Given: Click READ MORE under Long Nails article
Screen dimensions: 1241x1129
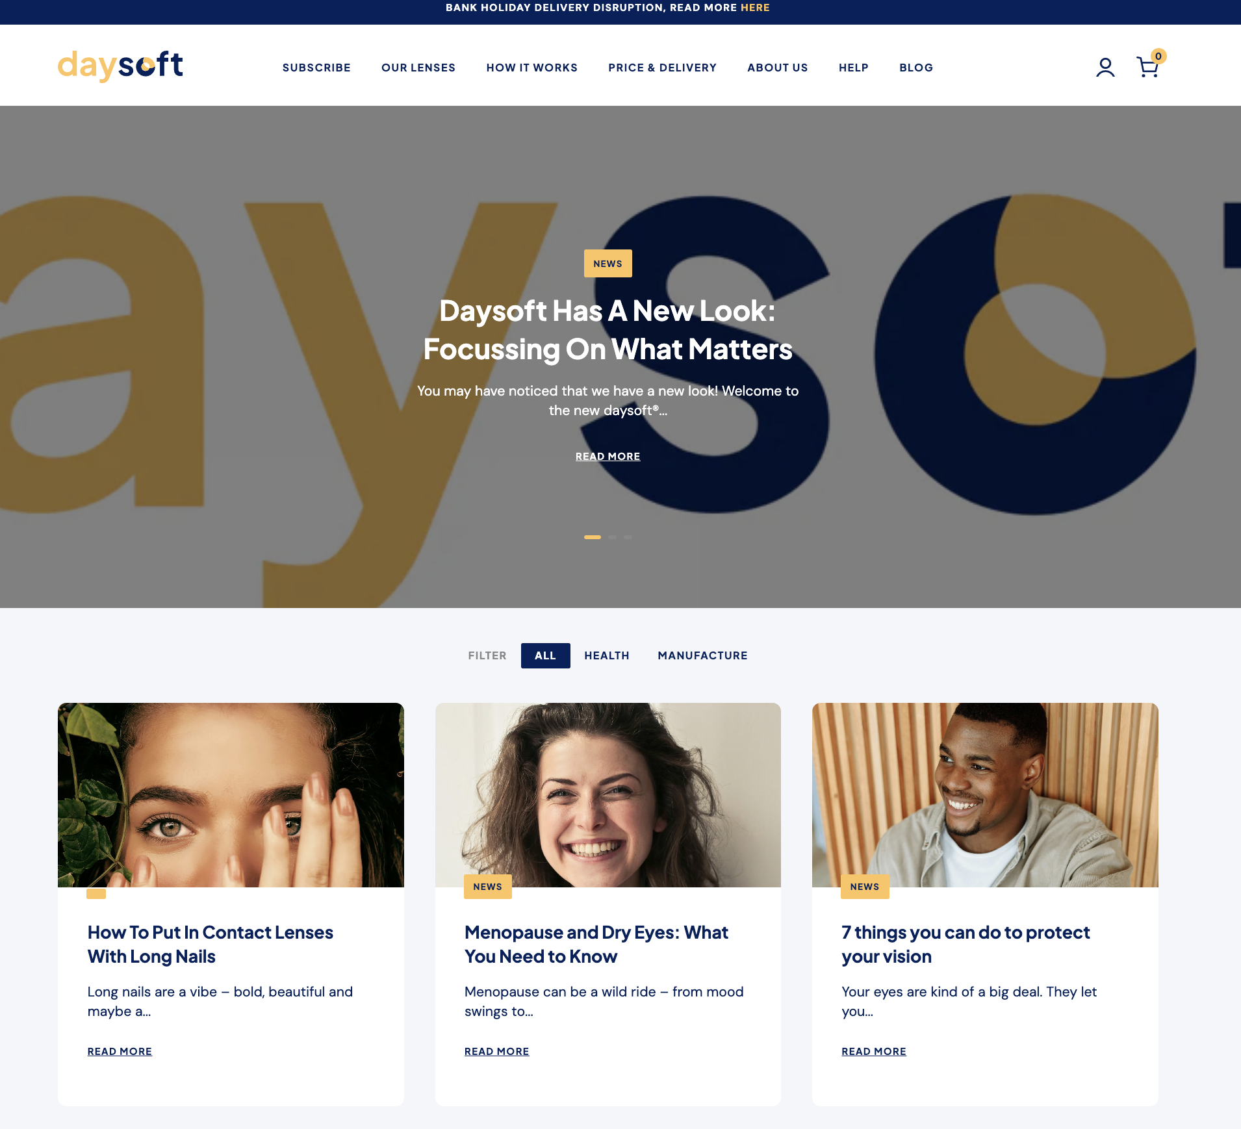Looking at the screenshot, I should [120, 1052].
